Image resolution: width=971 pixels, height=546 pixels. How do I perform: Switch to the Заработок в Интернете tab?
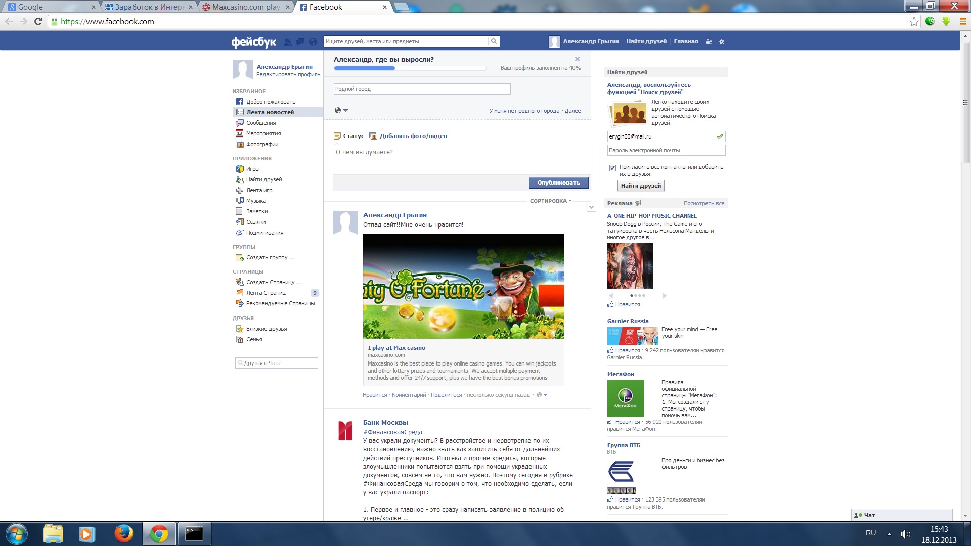[x=149, y=7]
